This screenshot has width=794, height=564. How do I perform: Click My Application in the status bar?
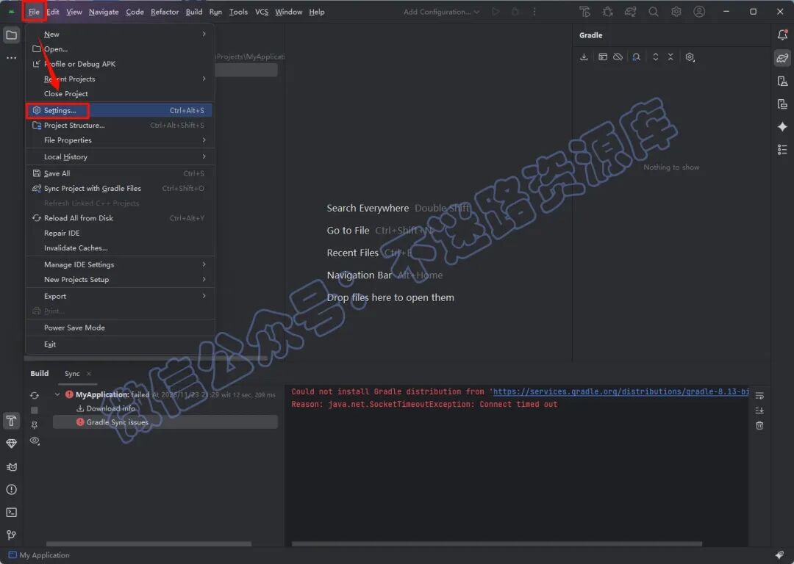39,555
